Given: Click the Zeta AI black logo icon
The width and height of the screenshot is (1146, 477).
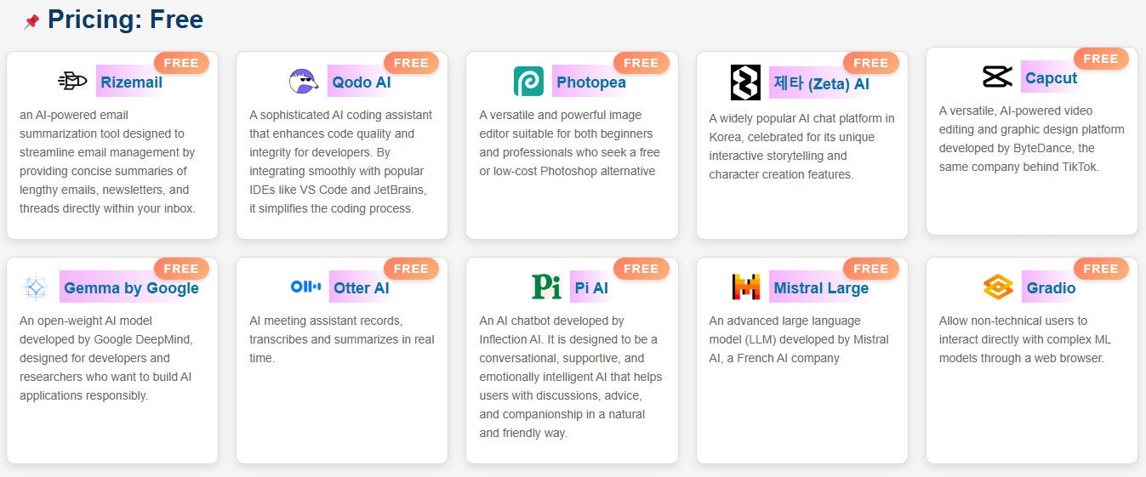Looking at the screenshot, I should coord(745,82).
